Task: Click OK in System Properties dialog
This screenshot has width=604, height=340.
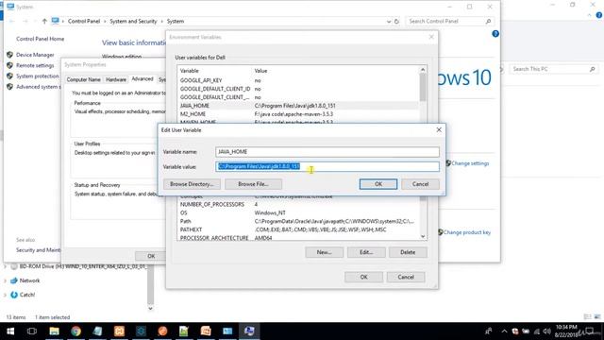Action: (151, 256)
